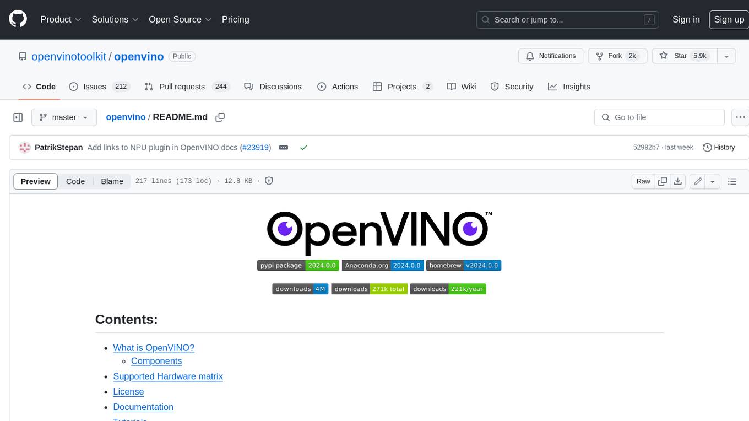The height and width of the screenshot is (421, 749).
Task: Open the Security tab
Action: (x=512, y=87)
